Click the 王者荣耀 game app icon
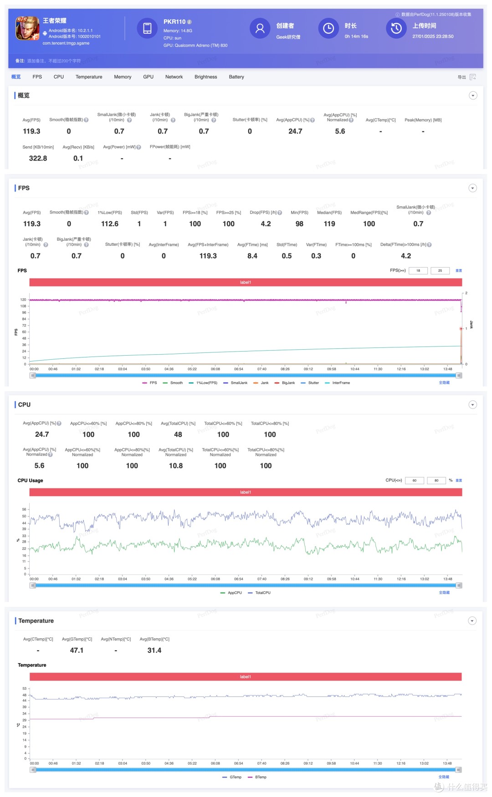The width and height of the screenshot is (492, 797). (x=27, y=28)
